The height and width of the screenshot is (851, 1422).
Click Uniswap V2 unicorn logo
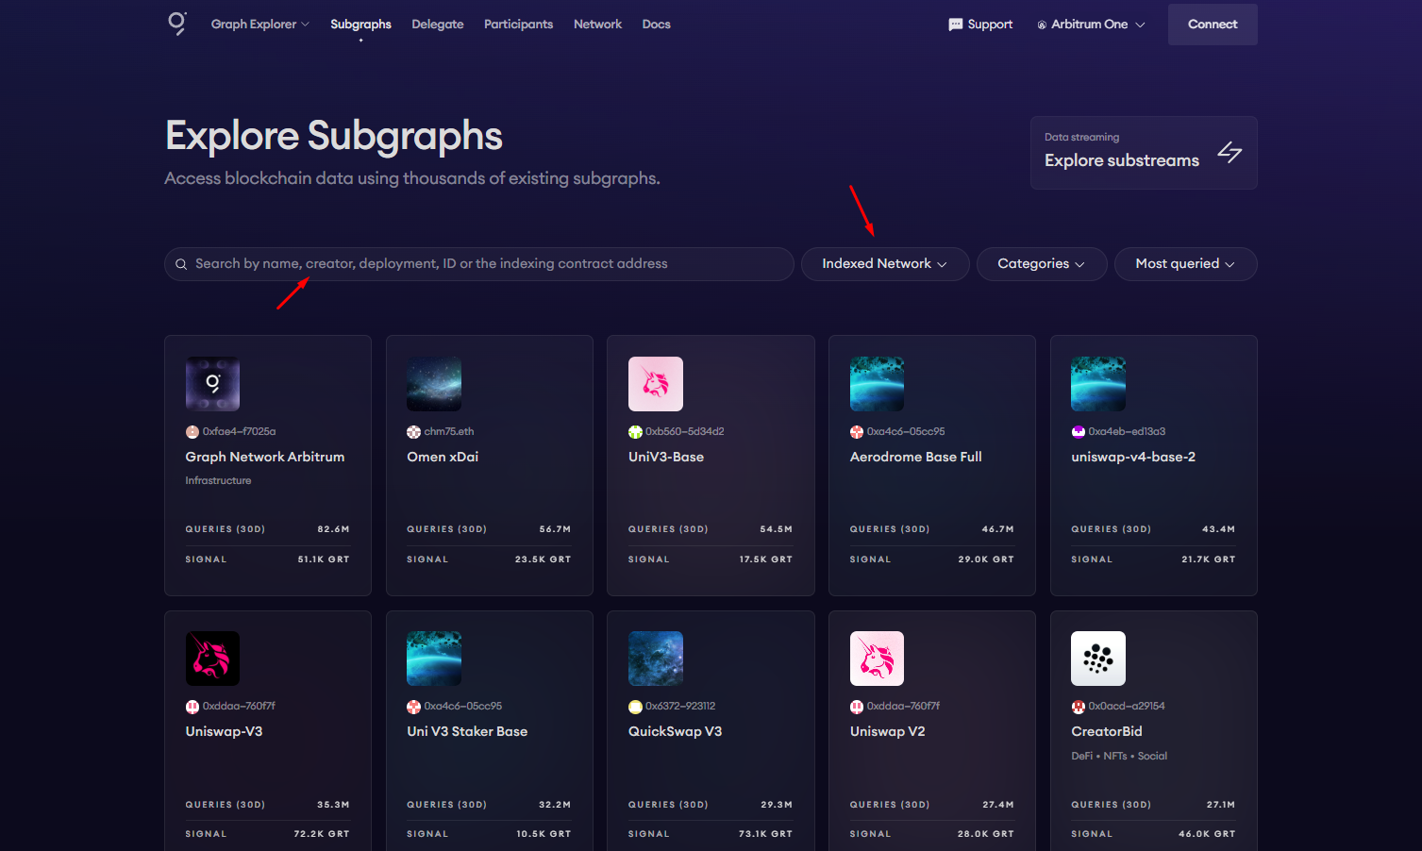point(877,659)
